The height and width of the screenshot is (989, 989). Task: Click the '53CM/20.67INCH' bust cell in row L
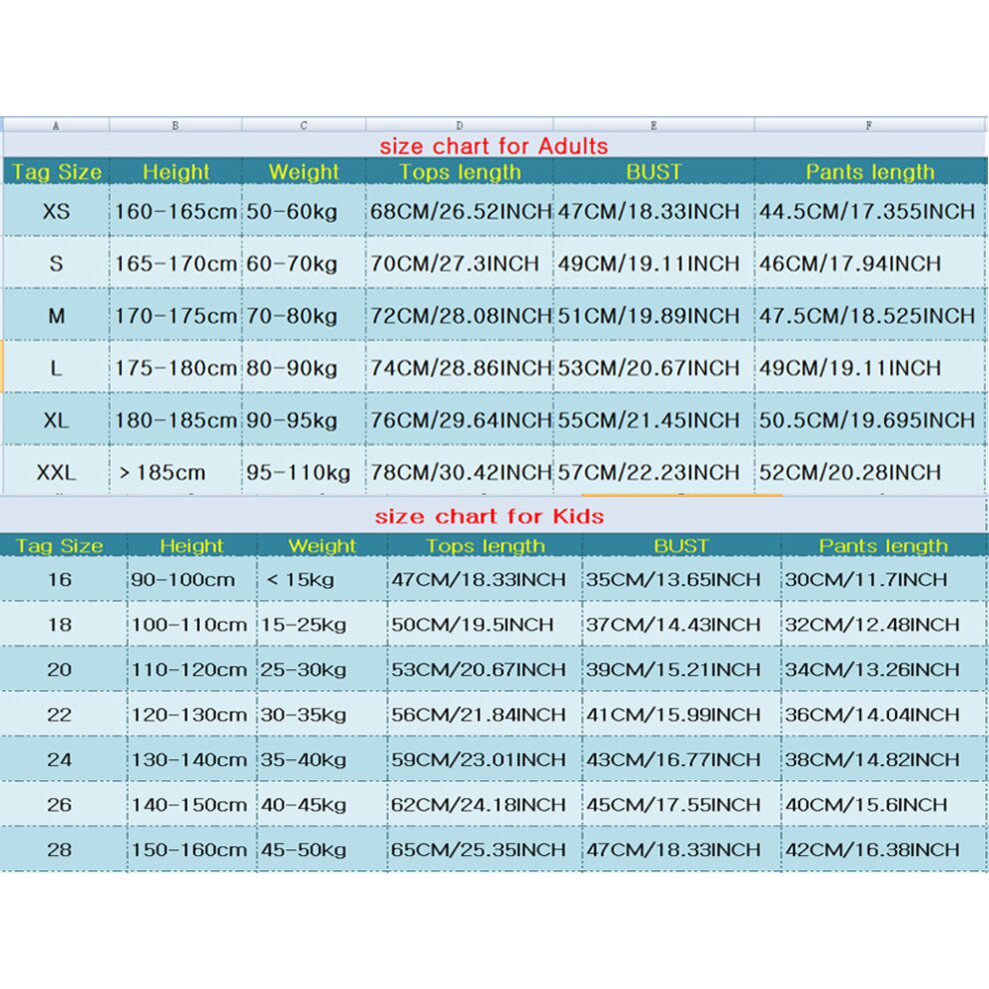(653, 367)
